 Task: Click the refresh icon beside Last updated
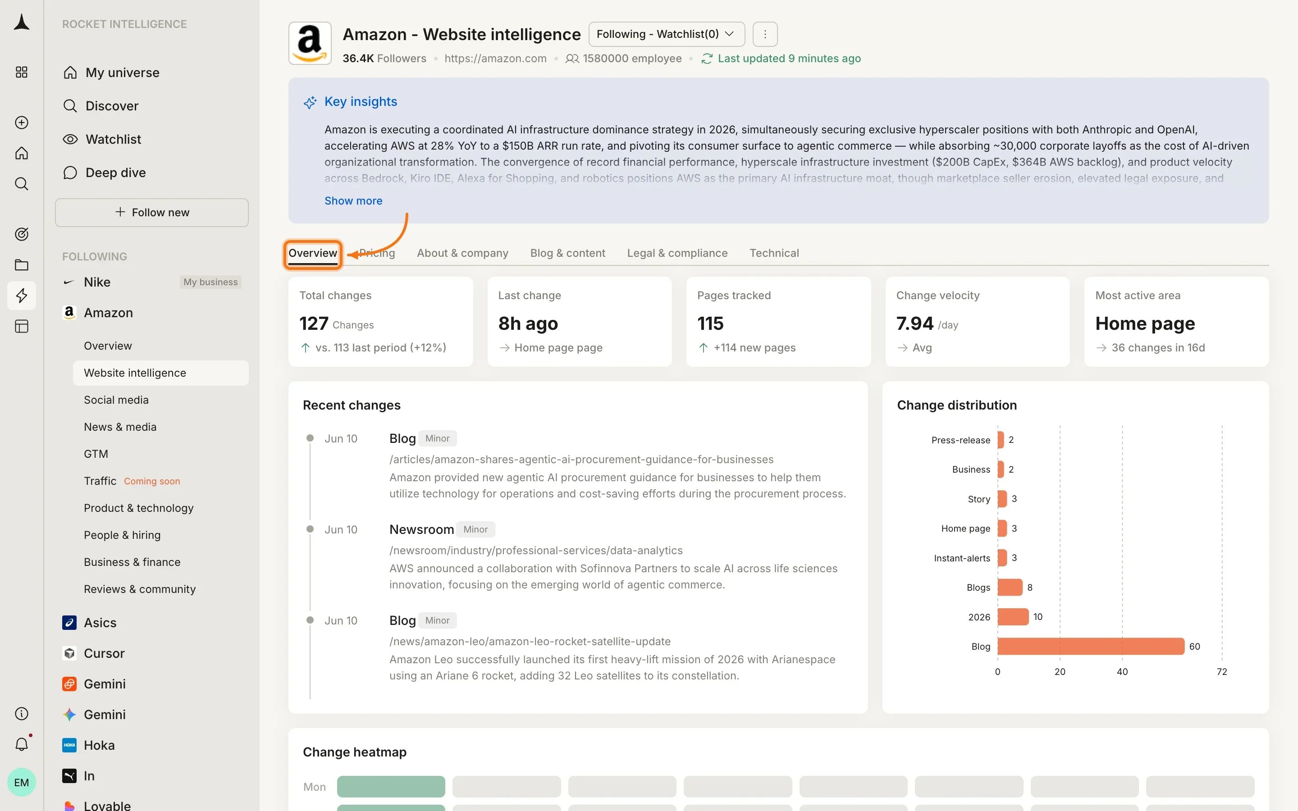[x=707, y=59]
